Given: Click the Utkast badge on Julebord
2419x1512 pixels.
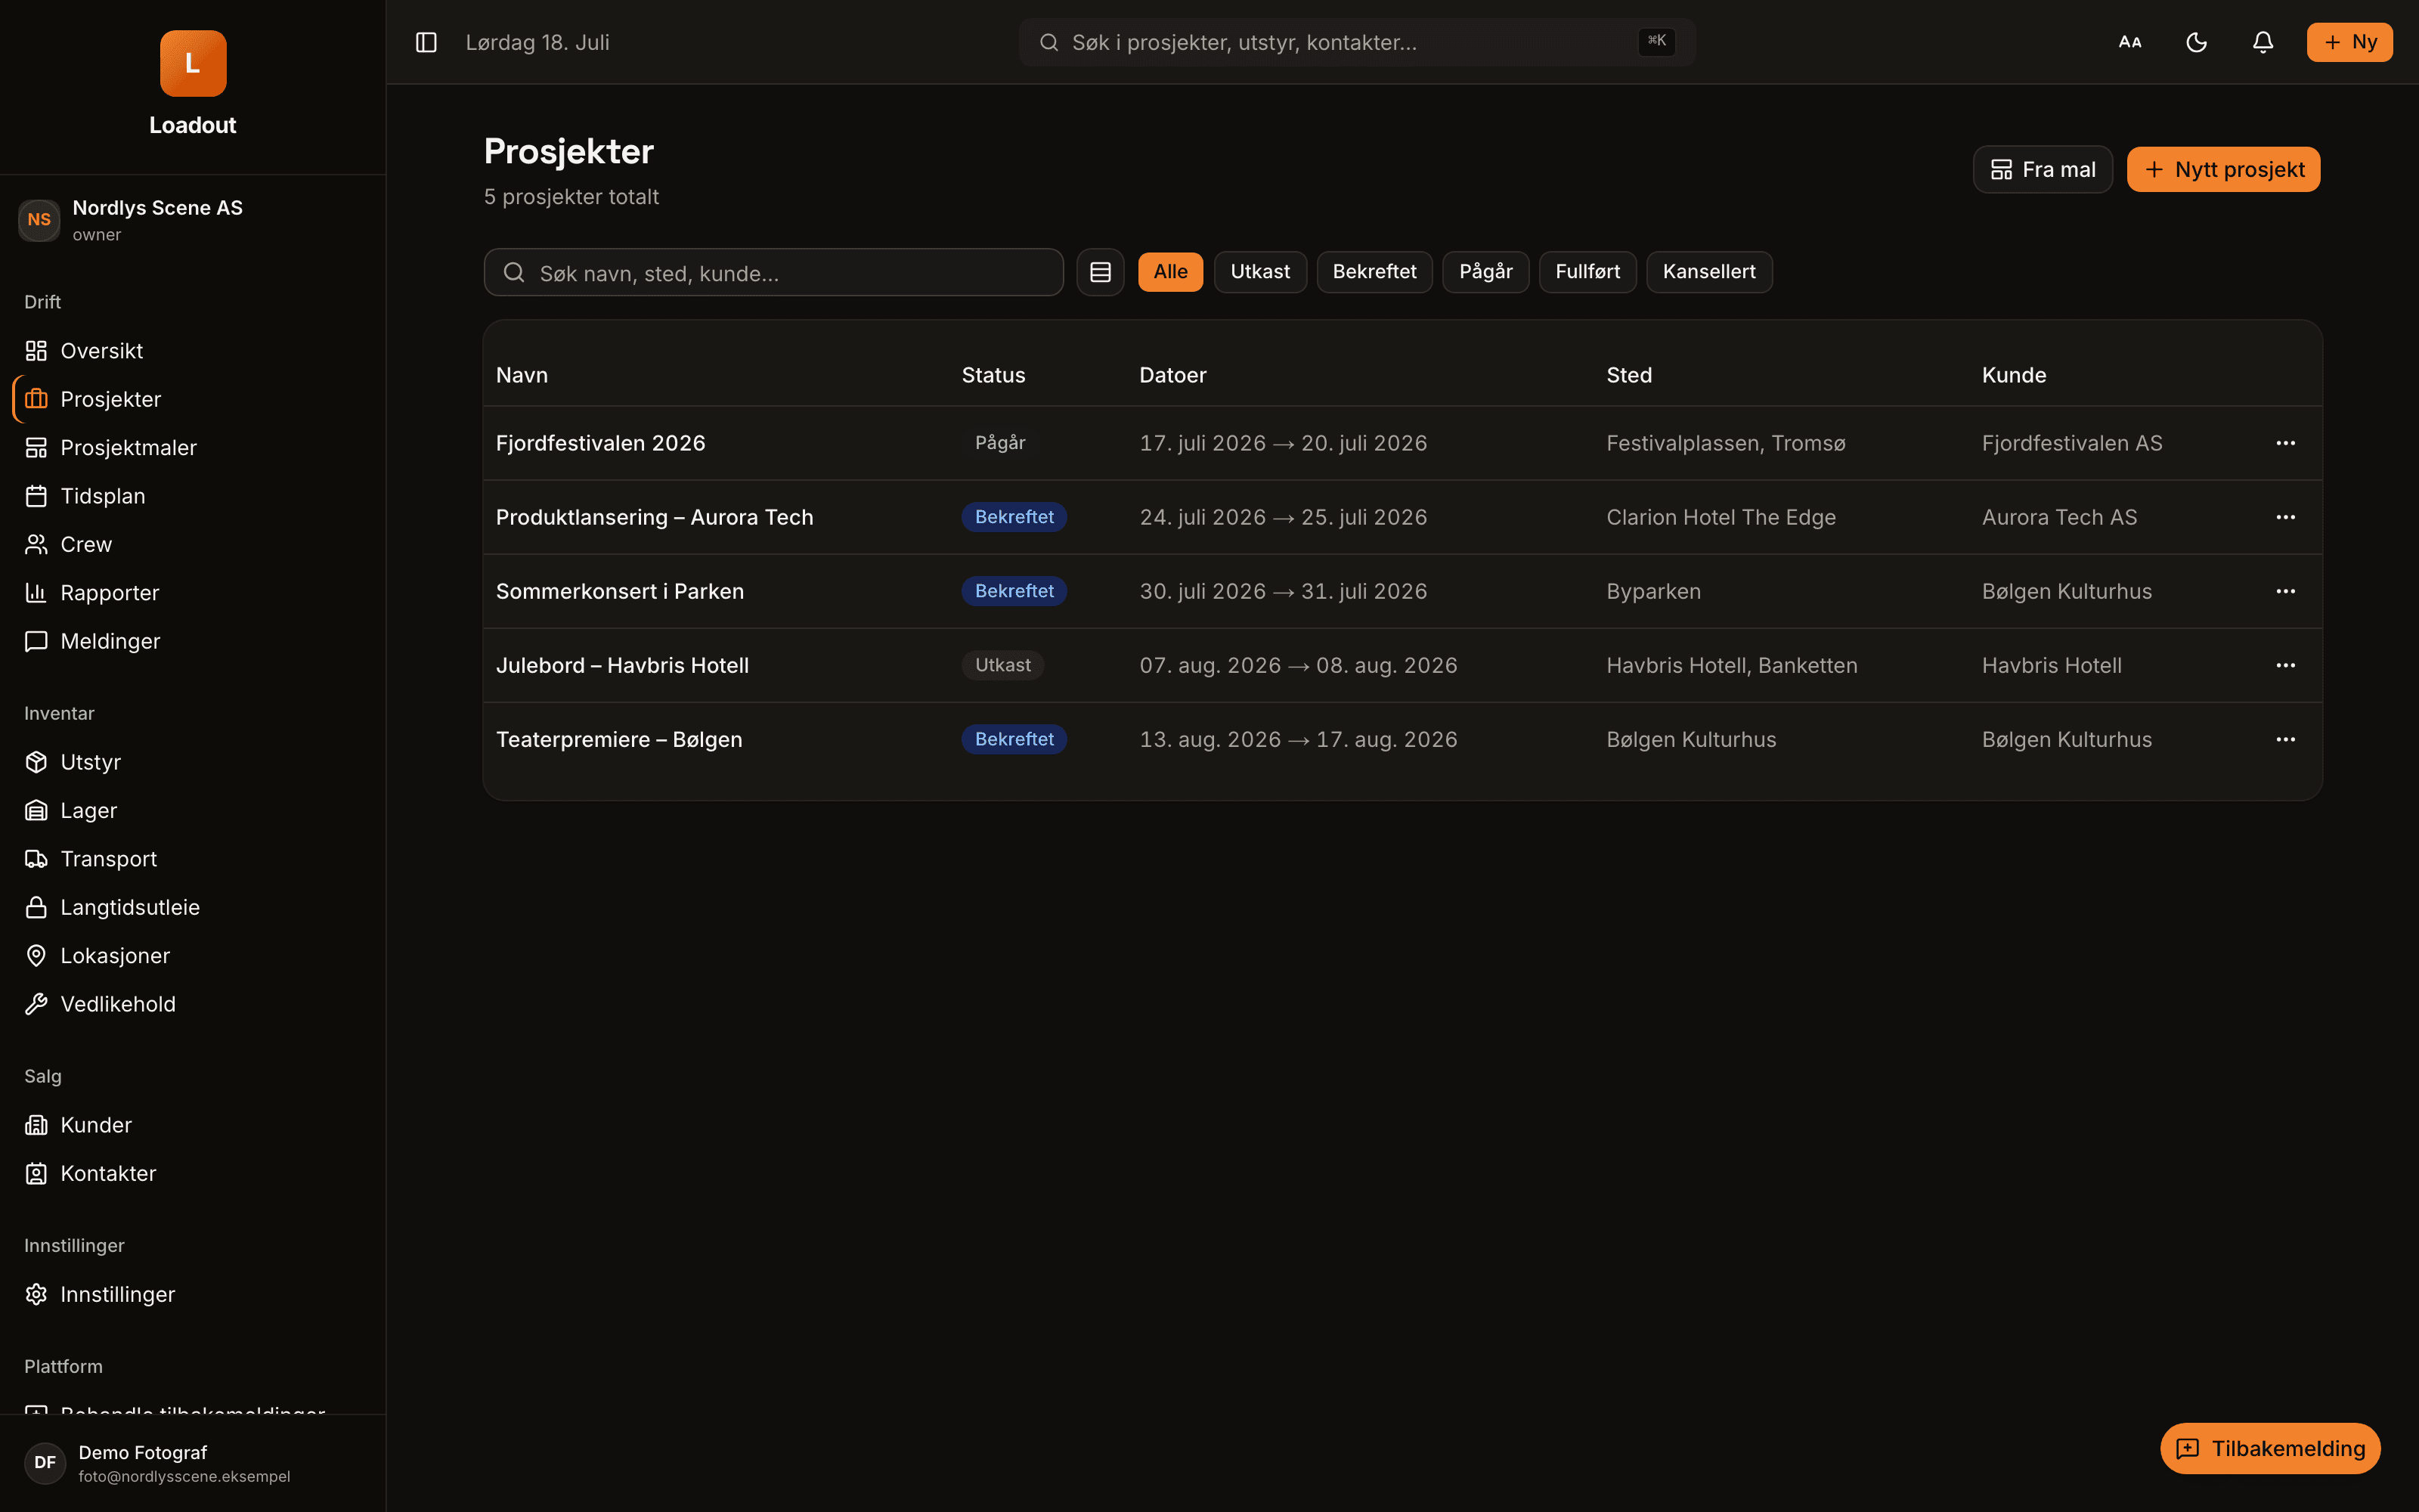Looking at the screenshot, I should [x=1002, y=665].
